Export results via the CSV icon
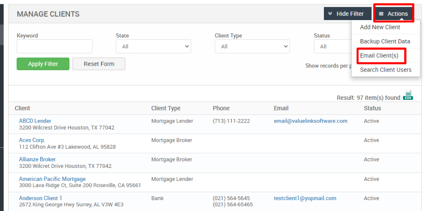Viewport: 447px width, 211px height. [408, 95]
